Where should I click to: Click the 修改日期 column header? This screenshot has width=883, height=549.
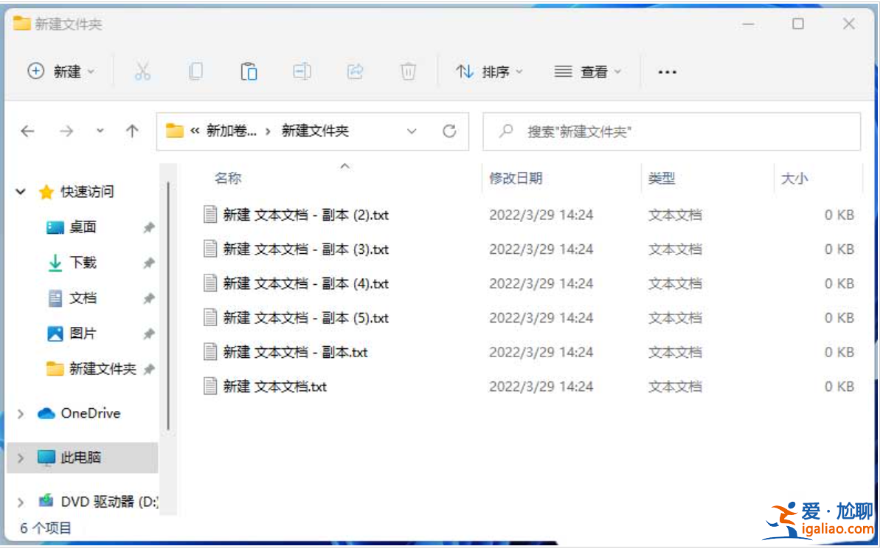[515, 178]
